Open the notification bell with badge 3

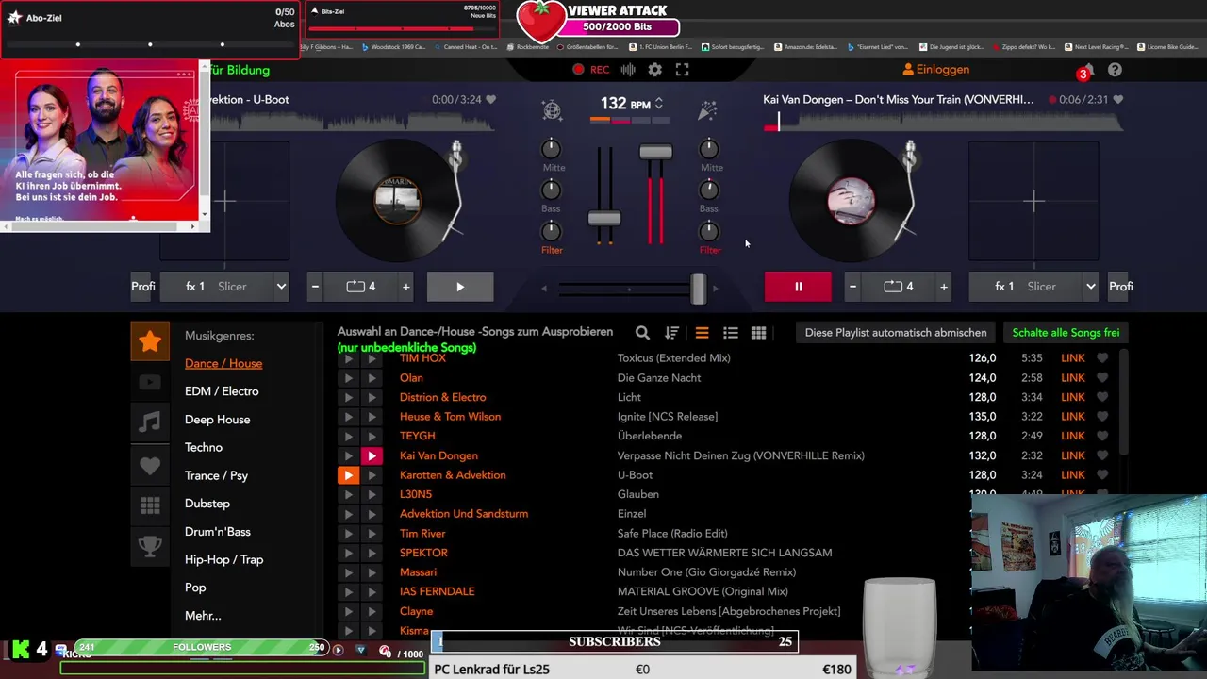(x=1088, y=70)
